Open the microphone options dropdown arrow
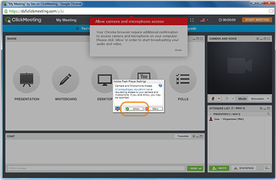The height and width of the screenshot is (180, 276). 219,98
